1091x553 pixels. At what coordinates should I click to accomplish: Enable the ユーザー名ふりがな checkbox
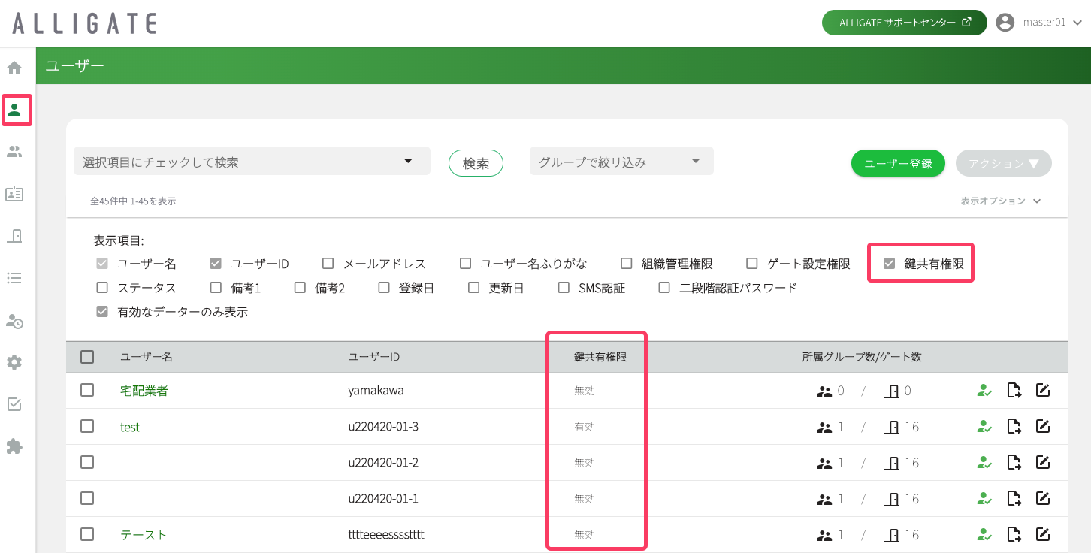click(465, 264)
